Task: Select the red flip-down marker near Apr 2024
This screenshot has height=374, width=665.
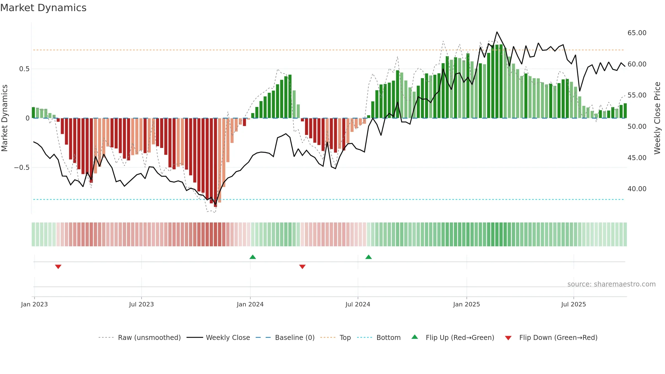Action: 302,267
